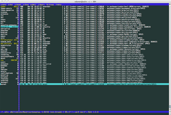Select the bugtraq folder

point(9,32)
